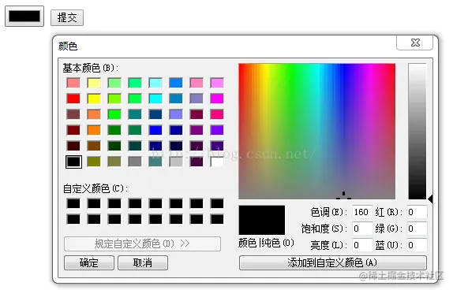Viewport: 453px width, 290px height.
Task: Focus the 饱和度 saturation field
Action: (362, 229)
